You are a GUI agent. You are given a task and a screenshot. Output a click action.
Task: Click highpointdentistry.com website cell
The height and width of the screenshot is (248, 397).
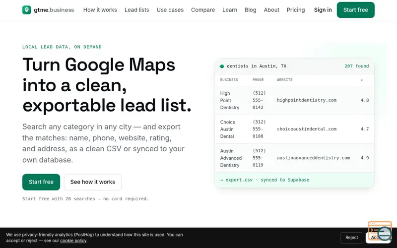307,100
